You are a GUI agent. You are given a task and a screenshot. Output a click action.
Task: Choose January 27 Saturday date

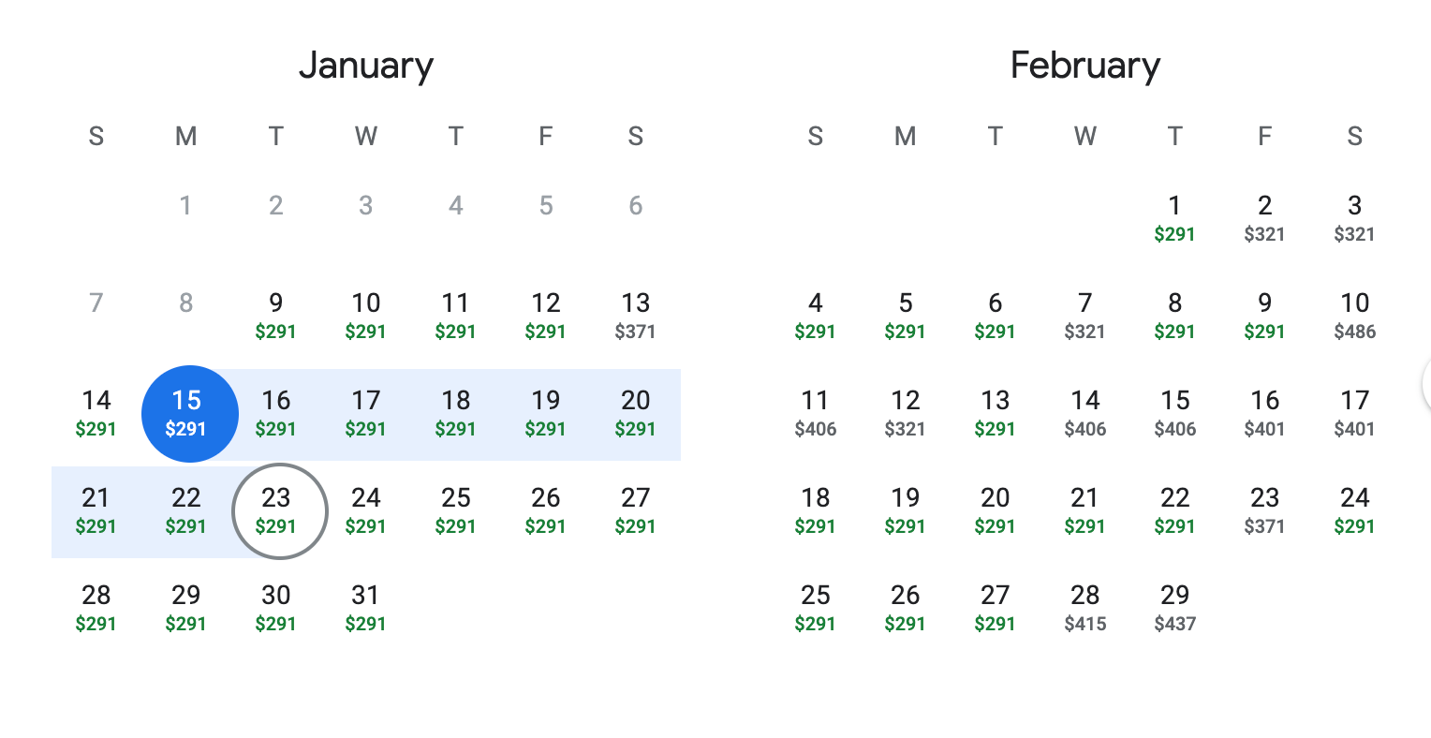[x=635, y=510]
